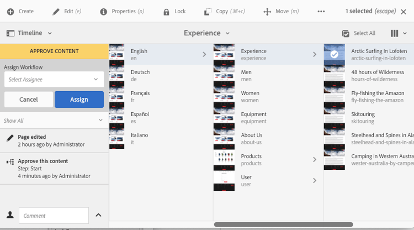The height and width of the screenshot is (230, 414).
Task: Expand the Show All filter dropdown
Action: coord(54,121)
